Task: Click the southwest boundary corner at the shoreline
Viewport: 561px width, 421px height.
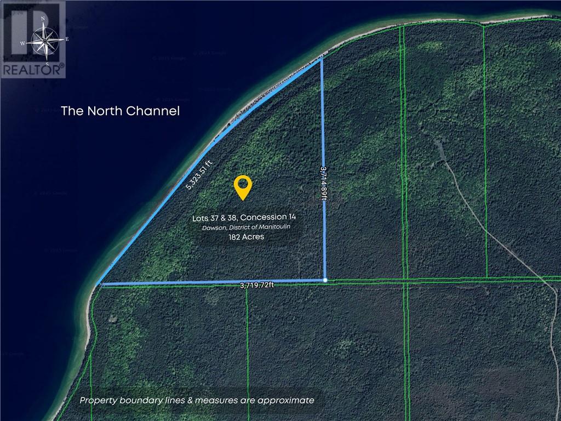Action: 100,285
